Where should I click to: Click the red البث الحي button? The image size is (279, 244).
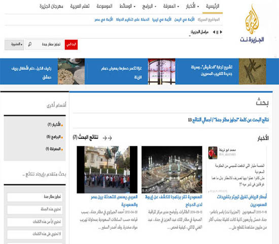71,45
